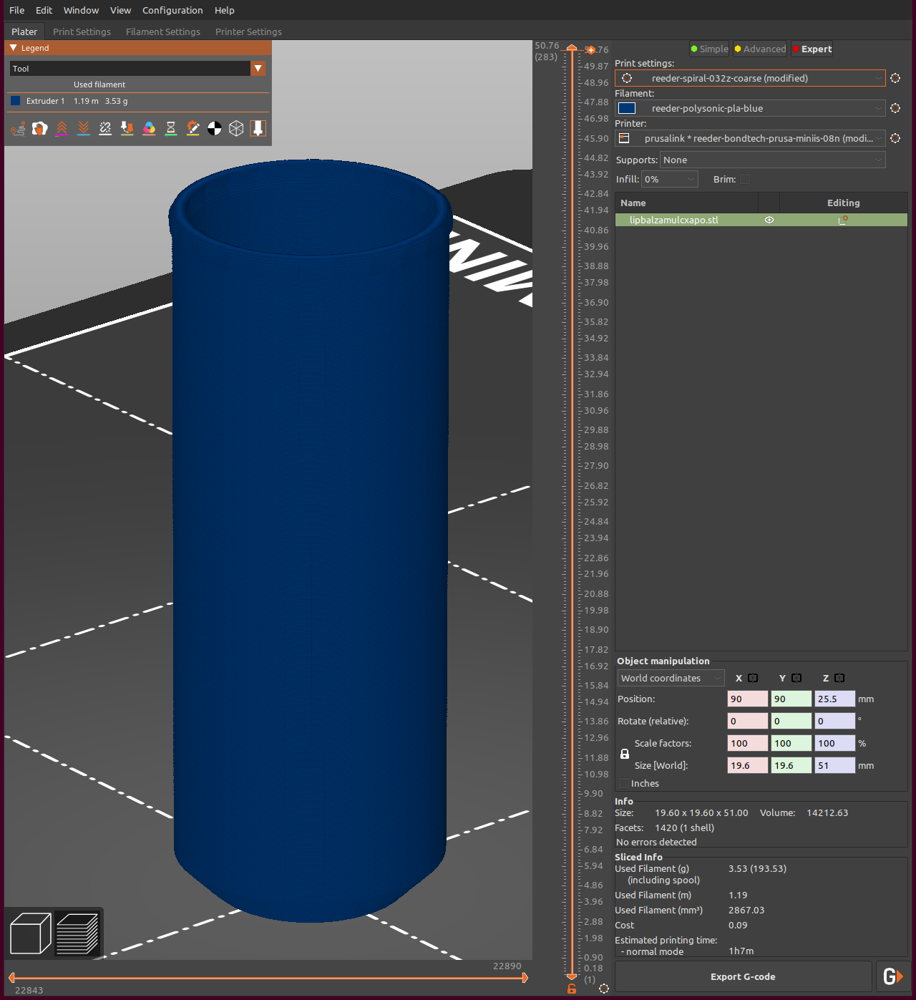Toggle center of gravity marker icon
The width and height of the screenshot is (916, 1000).
[215, 128]
